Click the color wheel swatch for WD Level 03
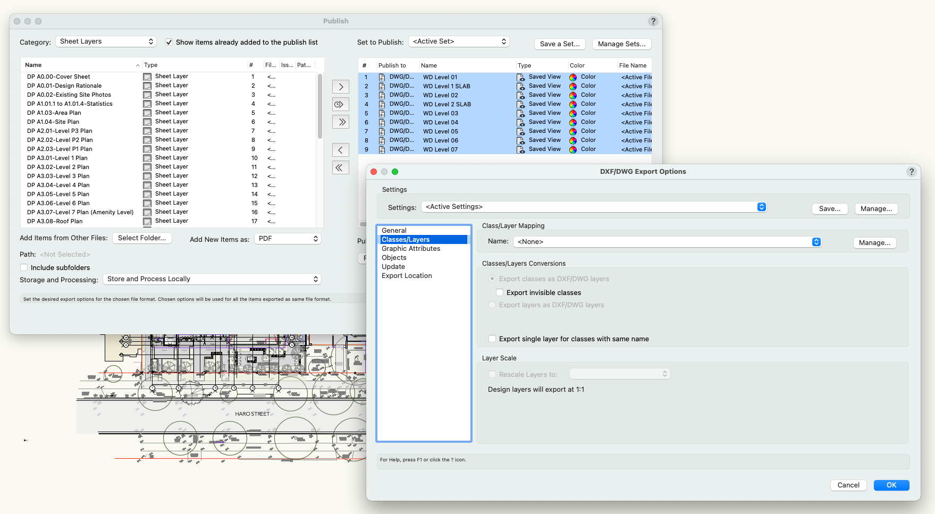The width and height of the screenshot is (935, 514). pos(573,113)
